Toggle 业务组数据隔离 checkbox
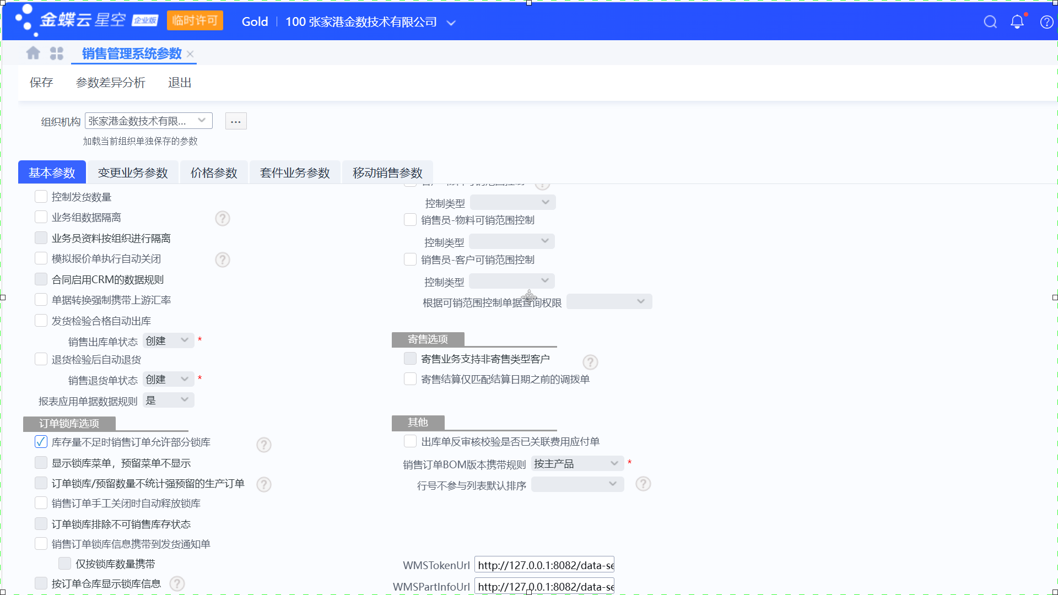1058x595 pixels. [41, 217]
